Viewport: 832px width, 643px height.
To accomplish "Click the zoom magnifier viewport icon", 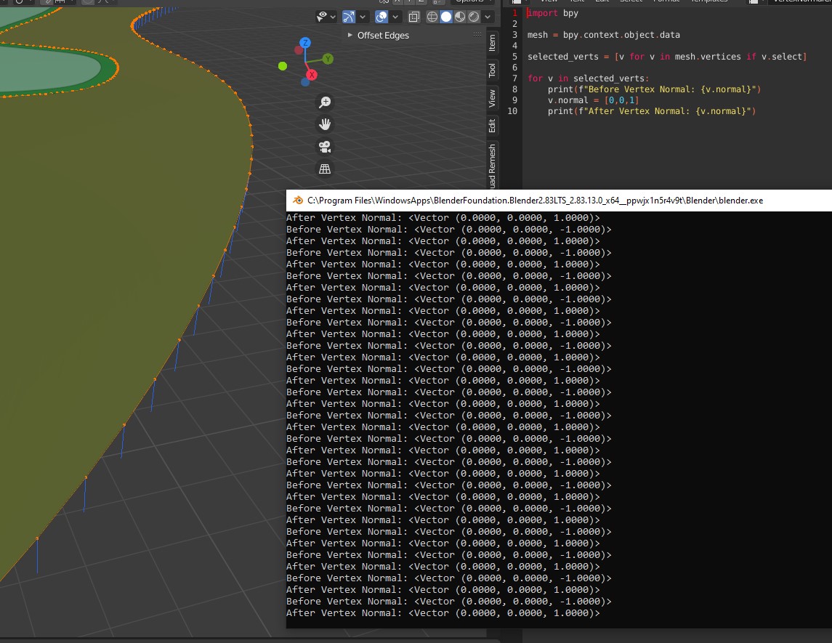I will click(x=325, y=102).
